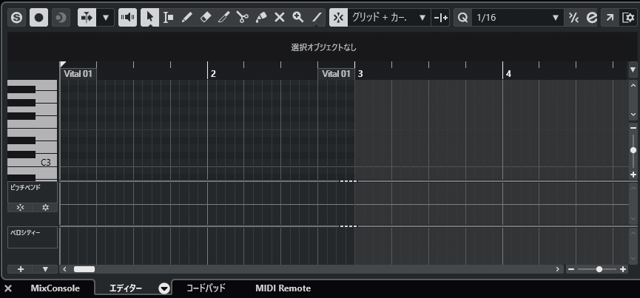Open the エディター tab dropdown arrow
Screen dimensions: 640x298
pyautogui.click(x=164, y=288)
